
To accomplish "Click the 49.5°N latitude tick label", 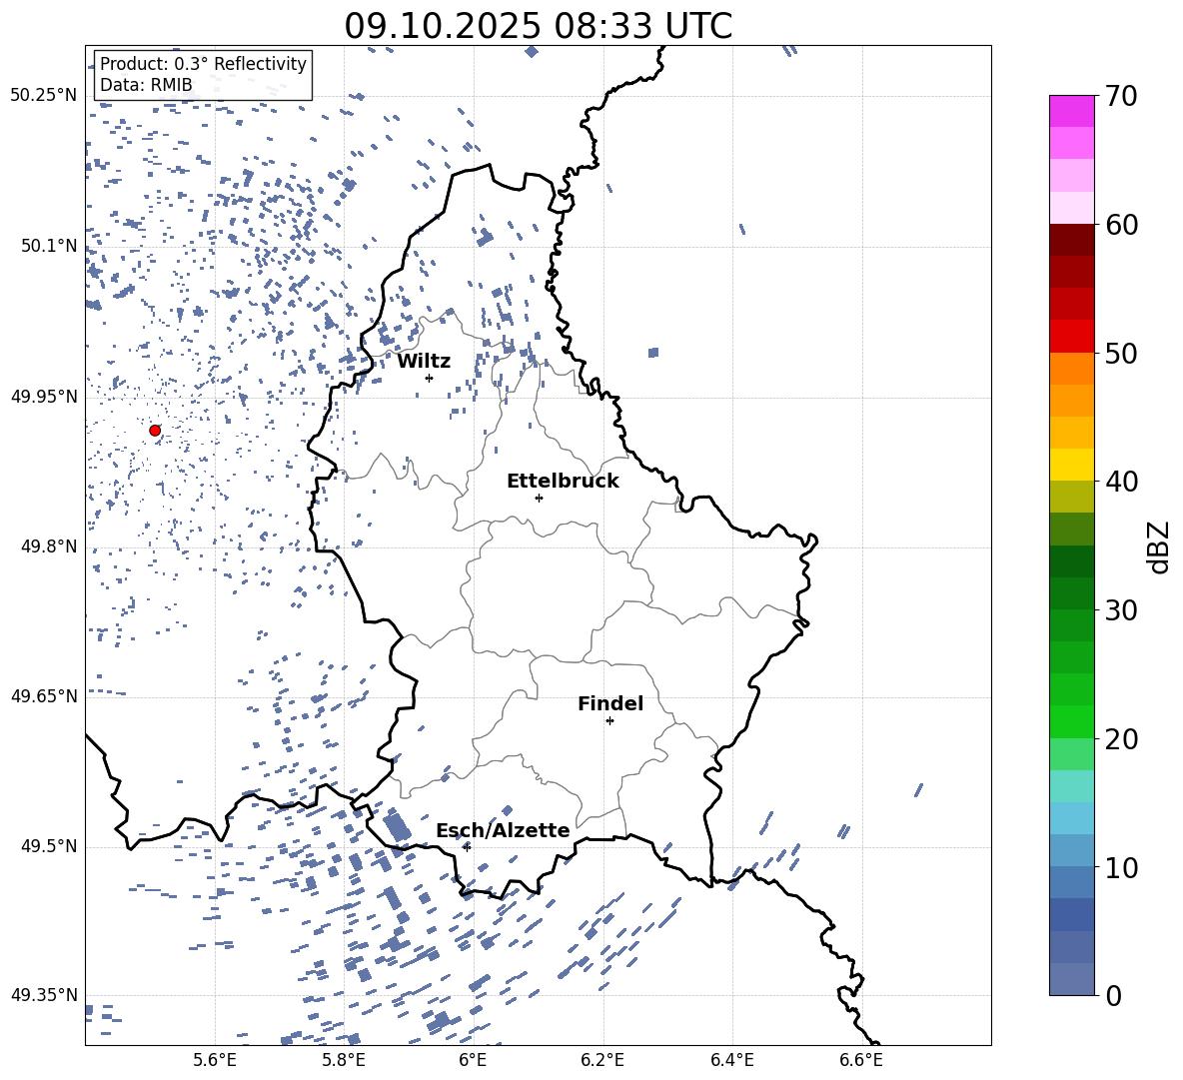I will pyautogui.click(x=49, y=846).
